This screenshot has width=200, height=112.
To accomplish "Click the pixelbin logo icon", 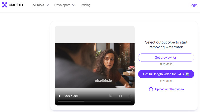I will [x=5, y=5].
